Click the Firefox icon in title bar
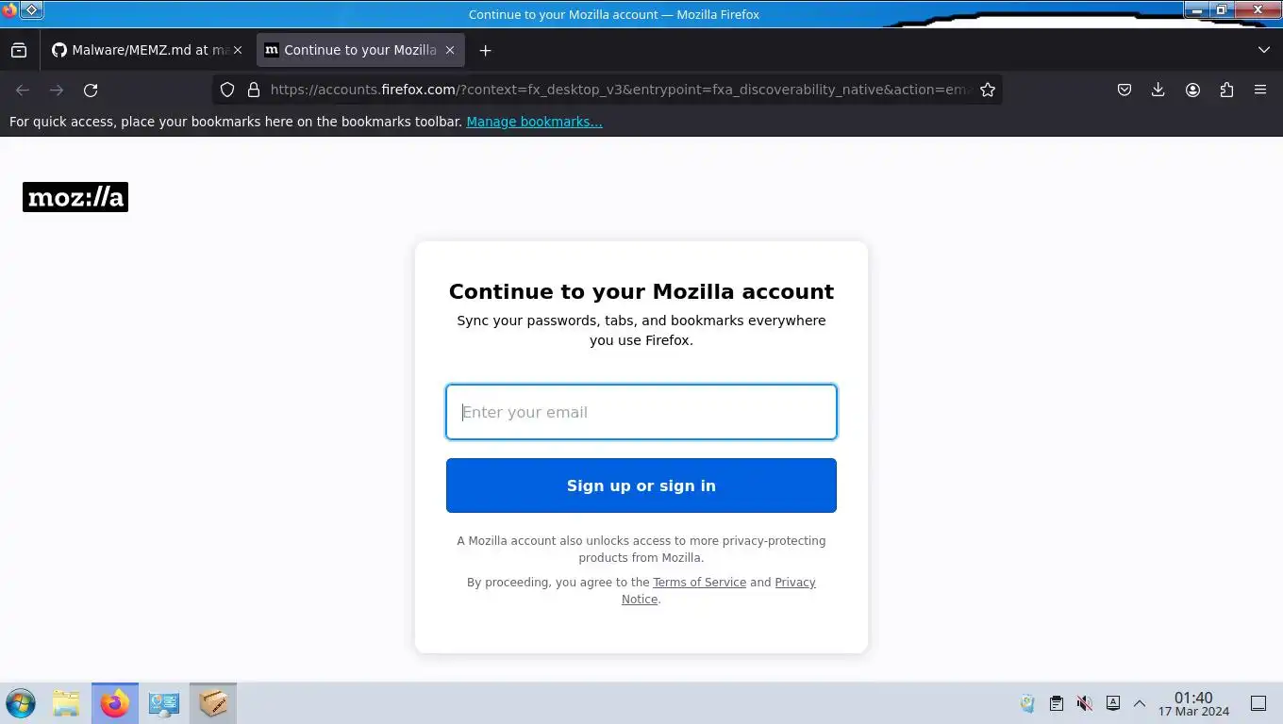Image resolution: width=1283 pixels, height=724 pixels. [x=9, y=10]
